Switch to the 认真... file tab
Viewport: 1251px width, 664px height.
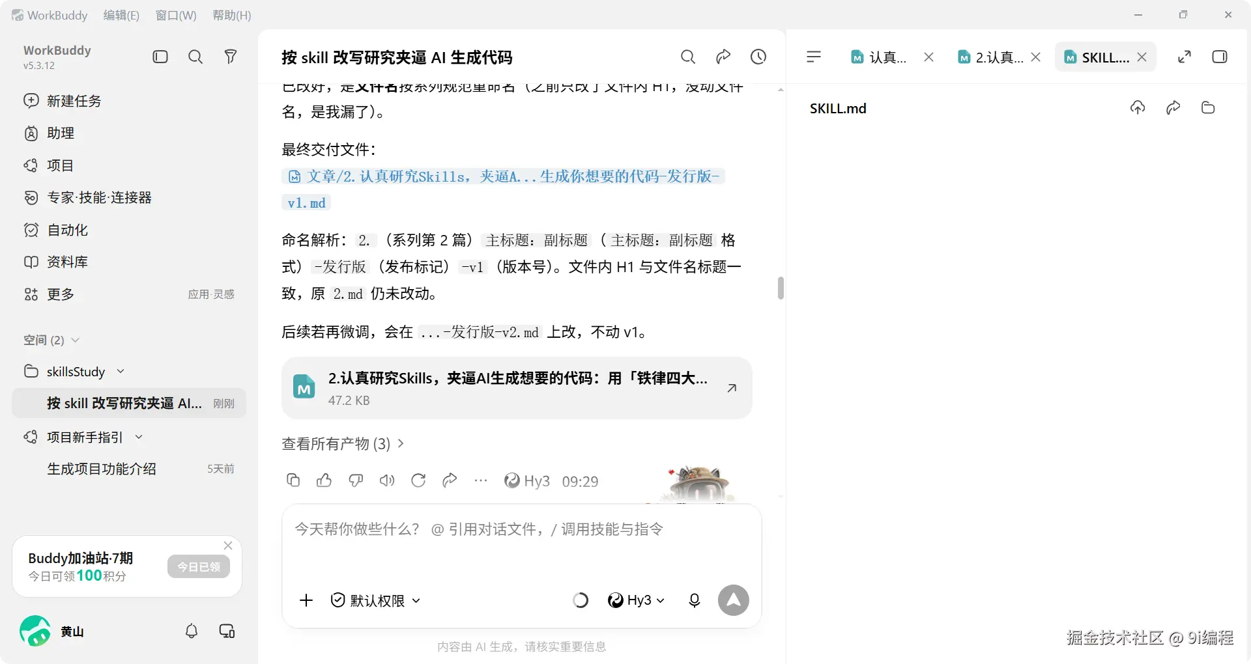coord(879,57)
